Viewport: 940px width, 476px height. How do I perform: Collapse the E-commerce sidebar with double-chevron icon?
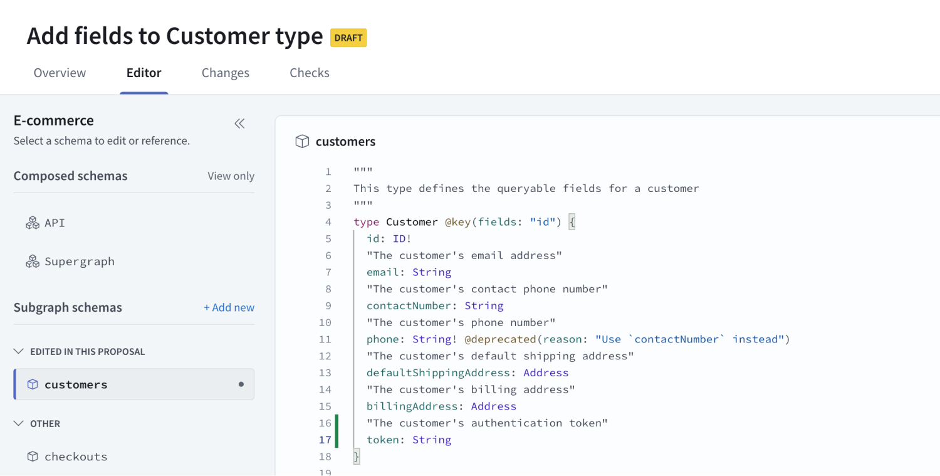point(239,124)
